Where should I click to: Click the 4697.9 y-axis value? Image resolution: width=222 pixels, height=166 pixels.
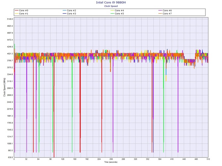[x=10, y=33]
